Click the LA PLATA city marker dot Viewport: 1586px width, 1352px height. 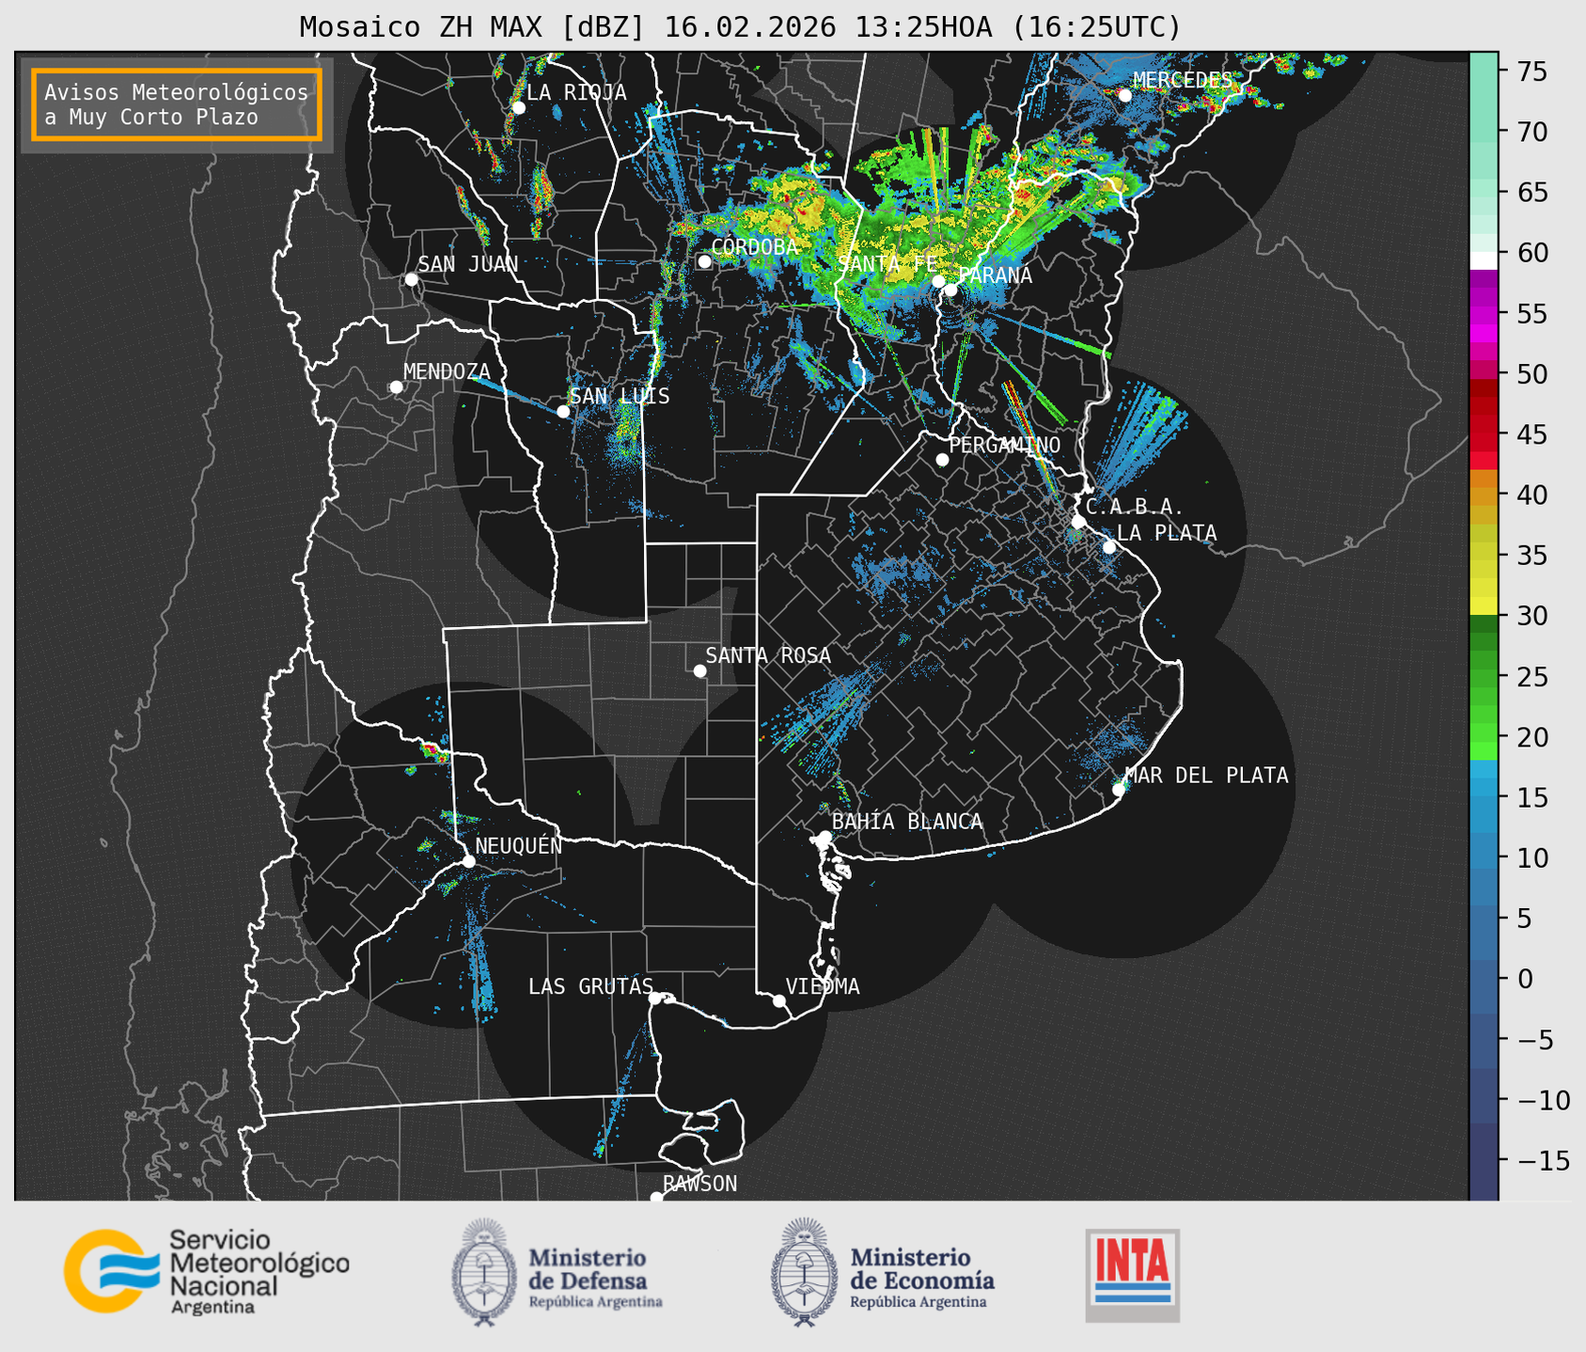click(x=1109, y=547)
